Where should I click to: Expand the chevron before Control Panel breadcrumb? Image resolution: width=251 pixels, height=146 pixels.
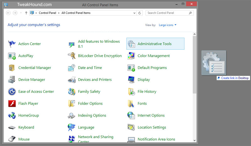[36, 13]
